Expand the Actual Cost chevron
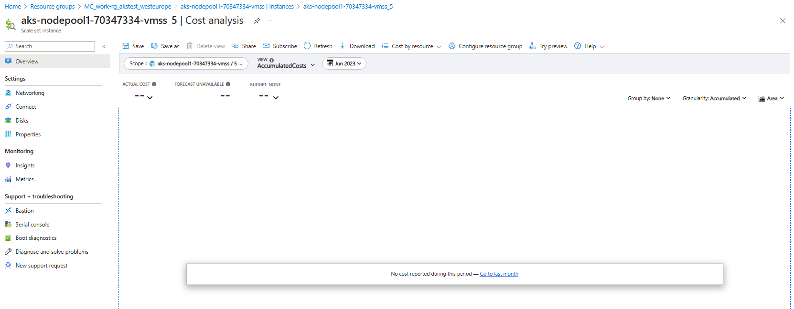 (150, 97)
